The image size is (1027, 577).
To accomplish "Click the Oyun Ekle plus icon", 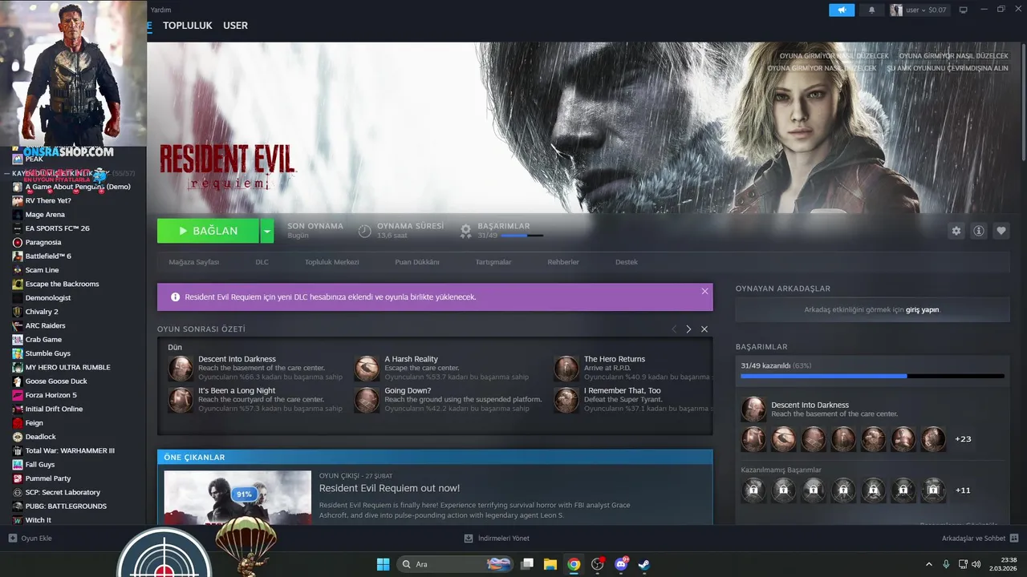I will point(13,538).
